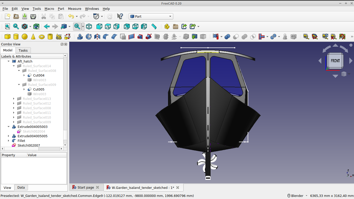Expand the Cut004 tree node
This screenshot has height=199, width=354.
pos(24,75)
